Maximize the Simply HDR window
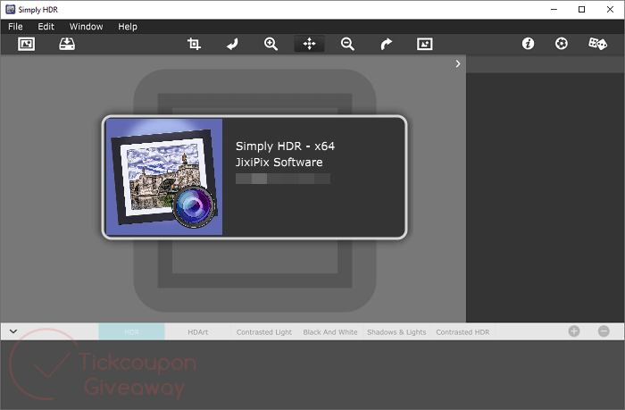 581,10
